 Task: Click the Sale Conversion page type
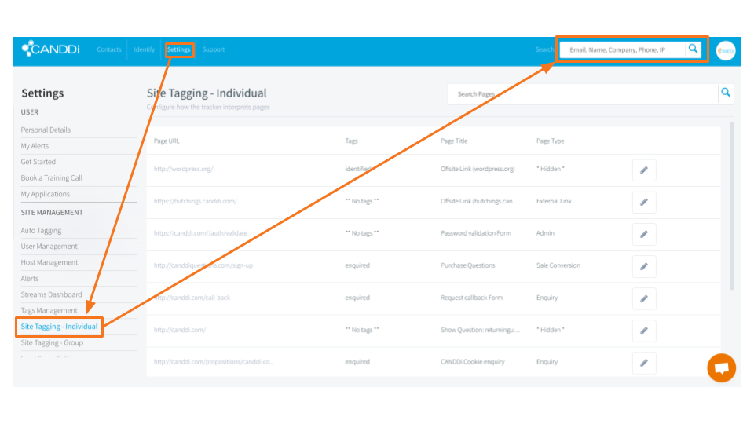click(x=558, y=265)
